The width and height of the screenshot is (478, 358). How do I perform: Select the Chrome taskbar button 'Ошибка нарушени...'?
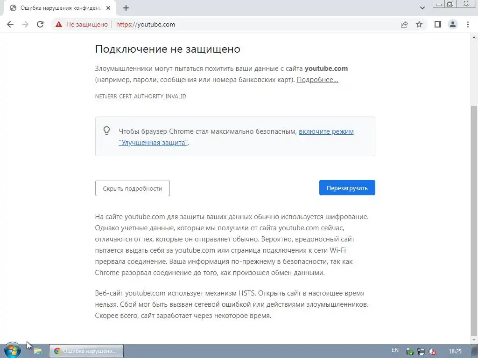pyautogui.click(x=86, y=351)
